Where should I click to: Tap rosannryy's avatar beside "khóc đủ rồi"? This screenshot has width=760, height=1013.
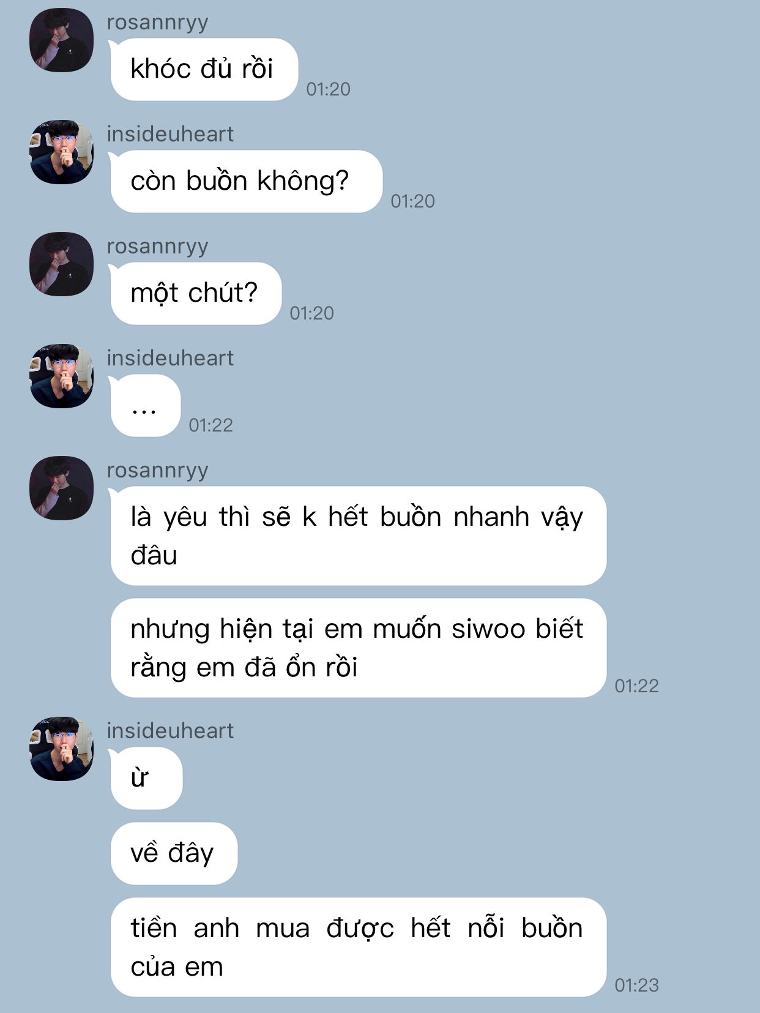click(x=61, y=40)
